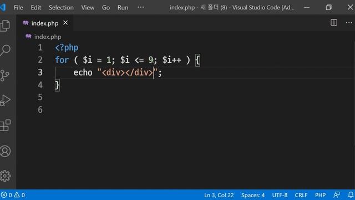
Task: Click the number 9 in loop condition
Action: point(151,60)
